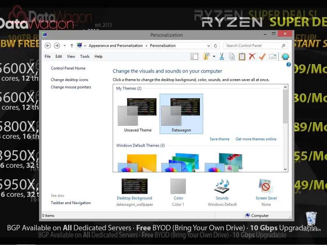The width and height of the screenshot is (327, 245).
Task: Select the blue-green Windows default theme
Action: (181, 162)
